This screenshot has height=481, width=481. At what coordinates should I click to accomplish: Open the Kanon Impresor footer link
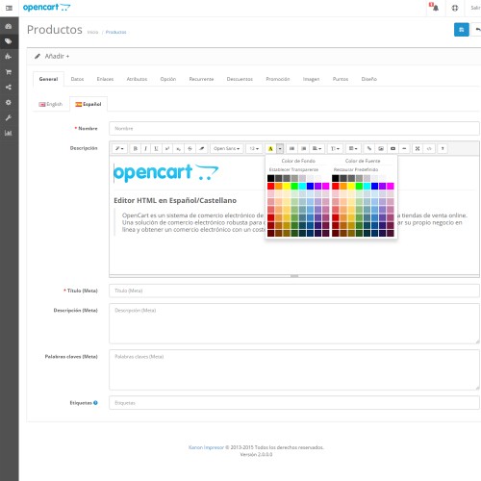(x=206, y=447)
